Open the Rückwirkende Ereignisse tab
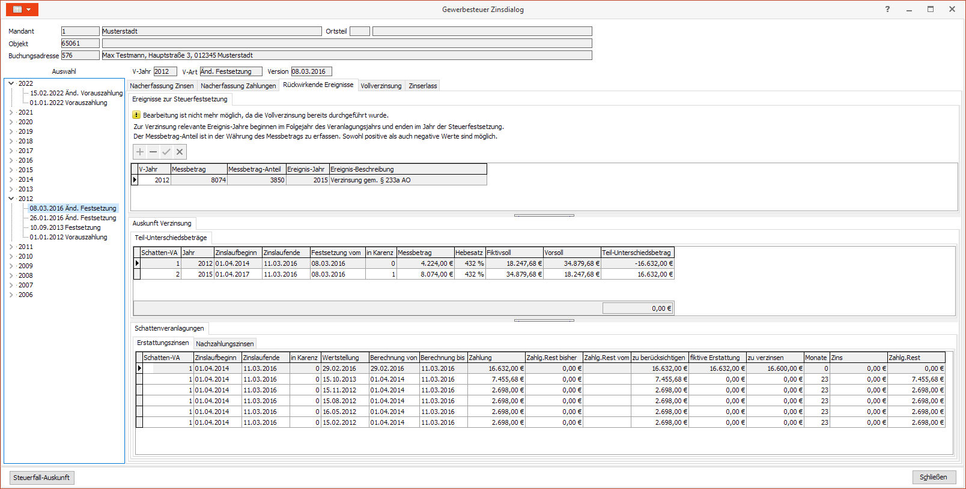966x489 pixels. coord(318,85)
